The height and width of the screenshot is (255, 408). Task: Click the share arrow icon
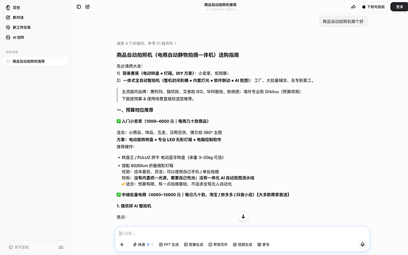(353, 7)
